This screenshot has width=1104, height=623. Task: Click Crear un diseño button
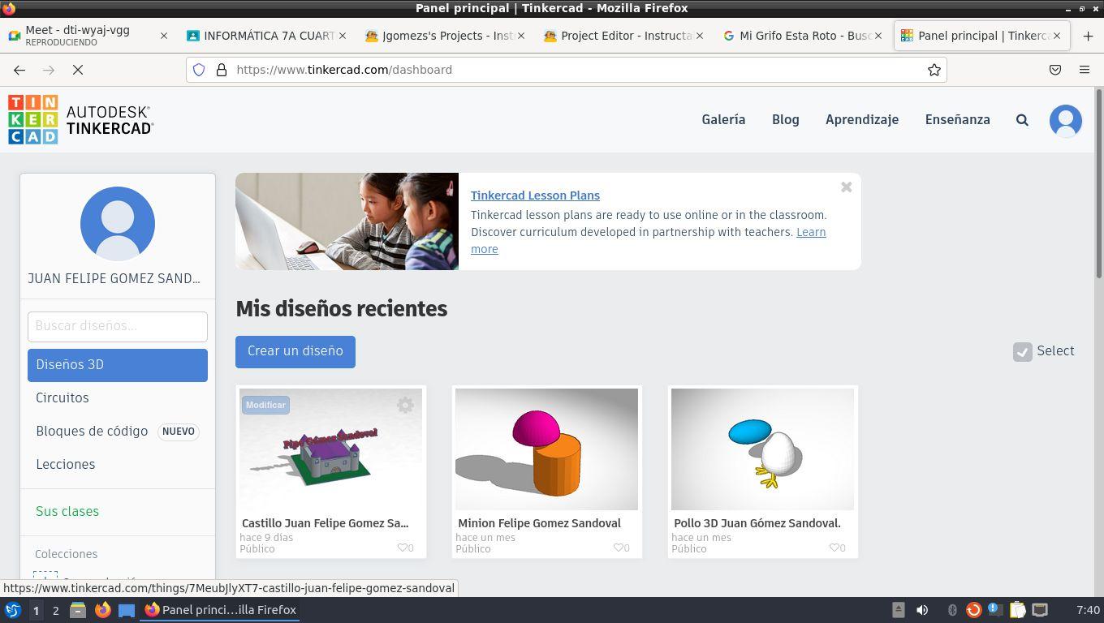[x=295, y=351]
